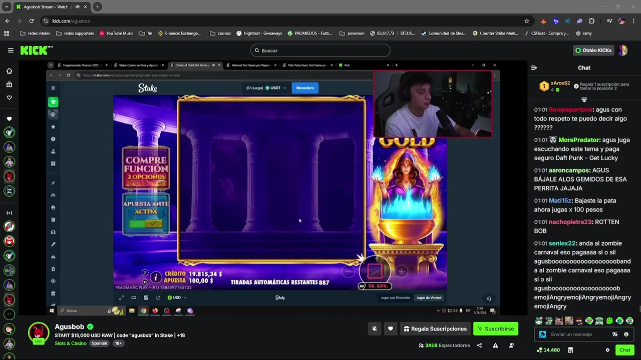Click the blue Monedero button in the stream

(x=305, y=88)
